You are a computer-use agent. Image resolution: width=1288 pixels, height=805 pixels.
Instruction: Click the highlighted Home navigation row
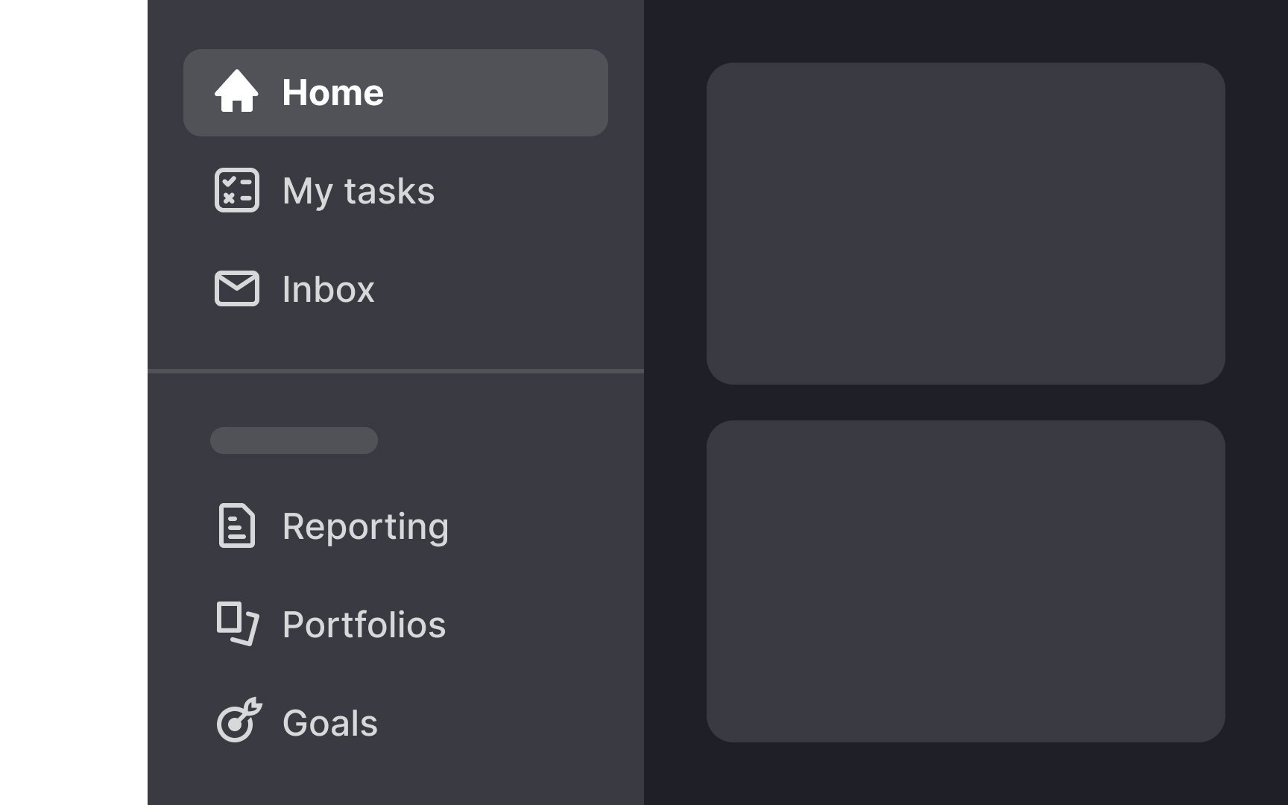395,92
